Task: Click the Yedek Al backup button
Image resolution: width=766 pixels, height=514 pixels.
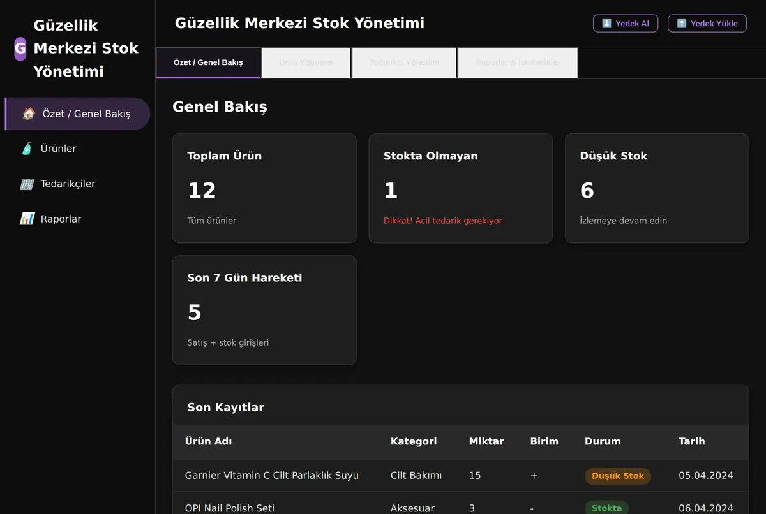Action: (x=626, y=24)
